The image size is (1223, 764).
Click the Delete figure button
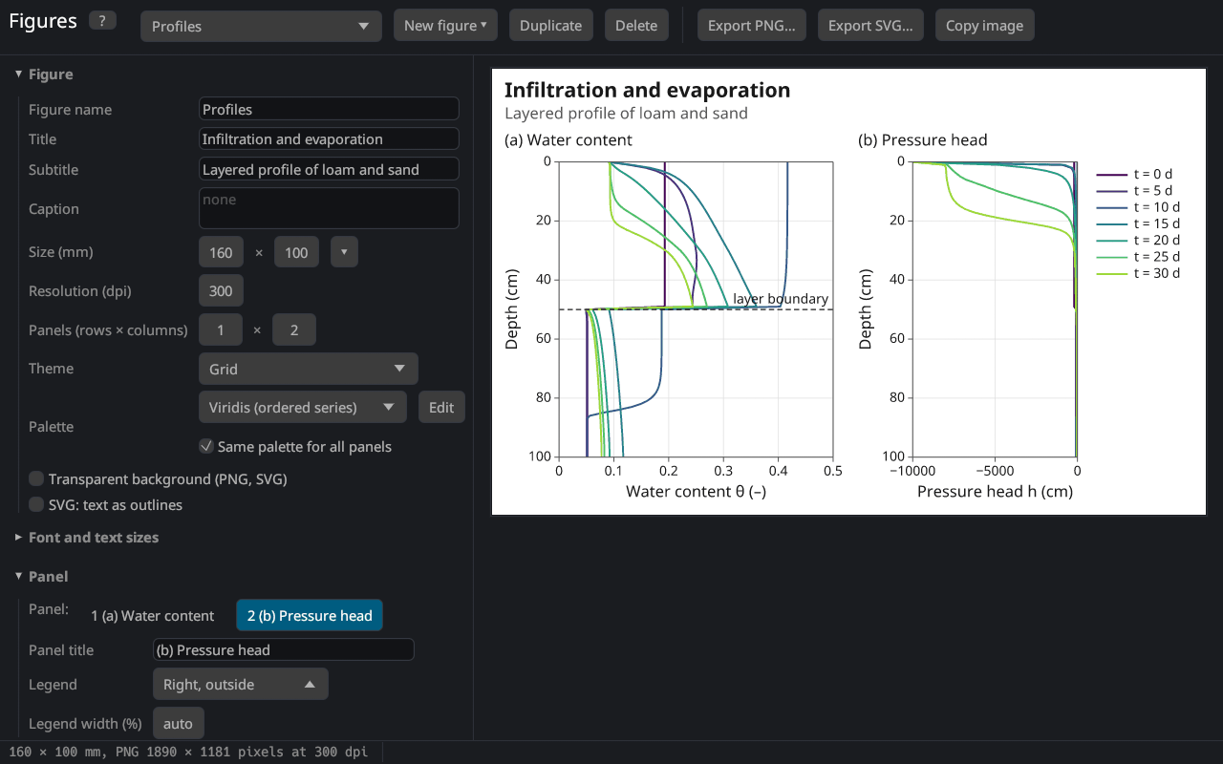[636, 26]
